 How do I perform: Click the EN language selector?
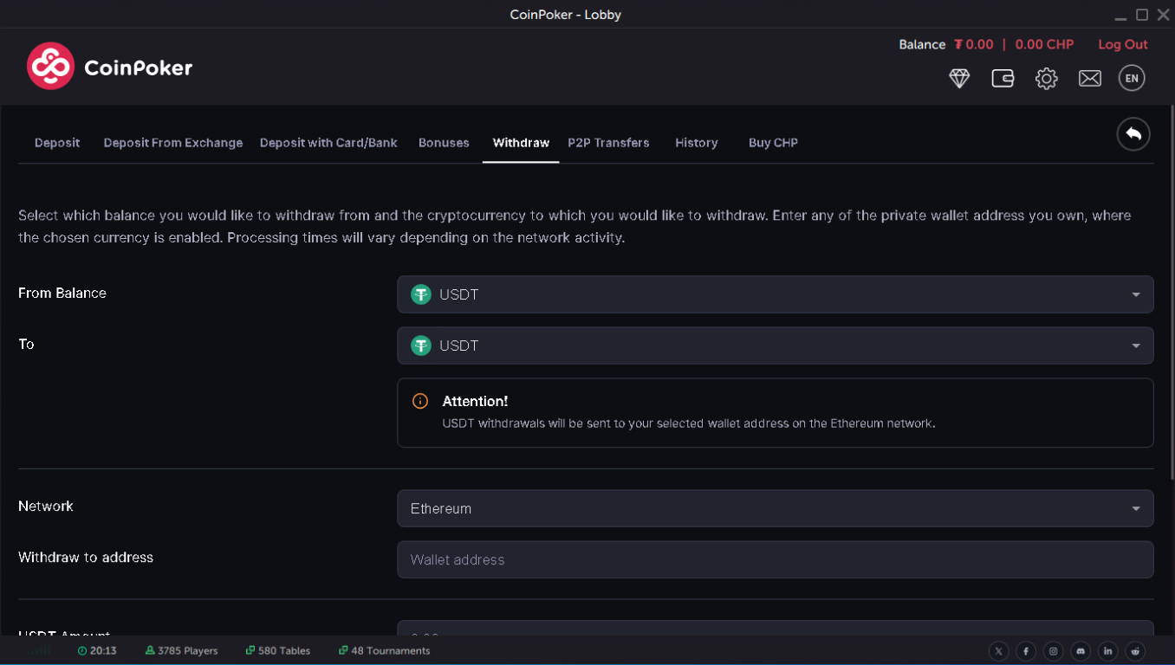click(1131, 78)
